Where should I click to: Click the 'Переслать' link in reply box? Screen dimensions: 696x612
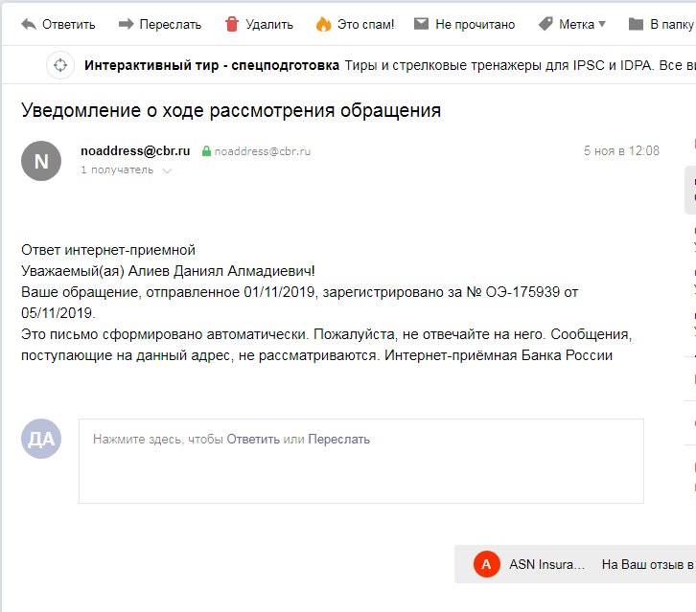[x=338, y=440]
